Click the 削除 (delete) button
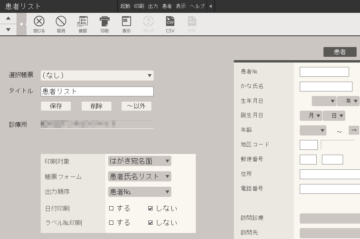Screen dimensions: 360x239 coord(96,106)
